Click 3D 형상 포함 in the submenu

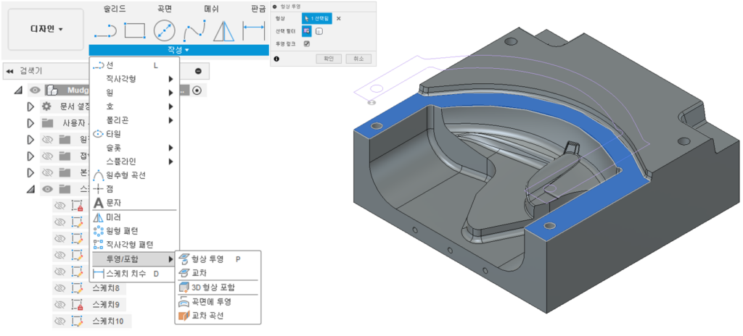(x=218, y=287)
